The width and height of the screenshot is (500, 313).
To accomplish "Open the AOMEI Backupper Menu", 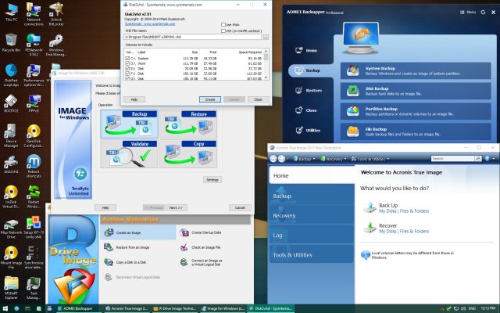I will click(468, 13).
